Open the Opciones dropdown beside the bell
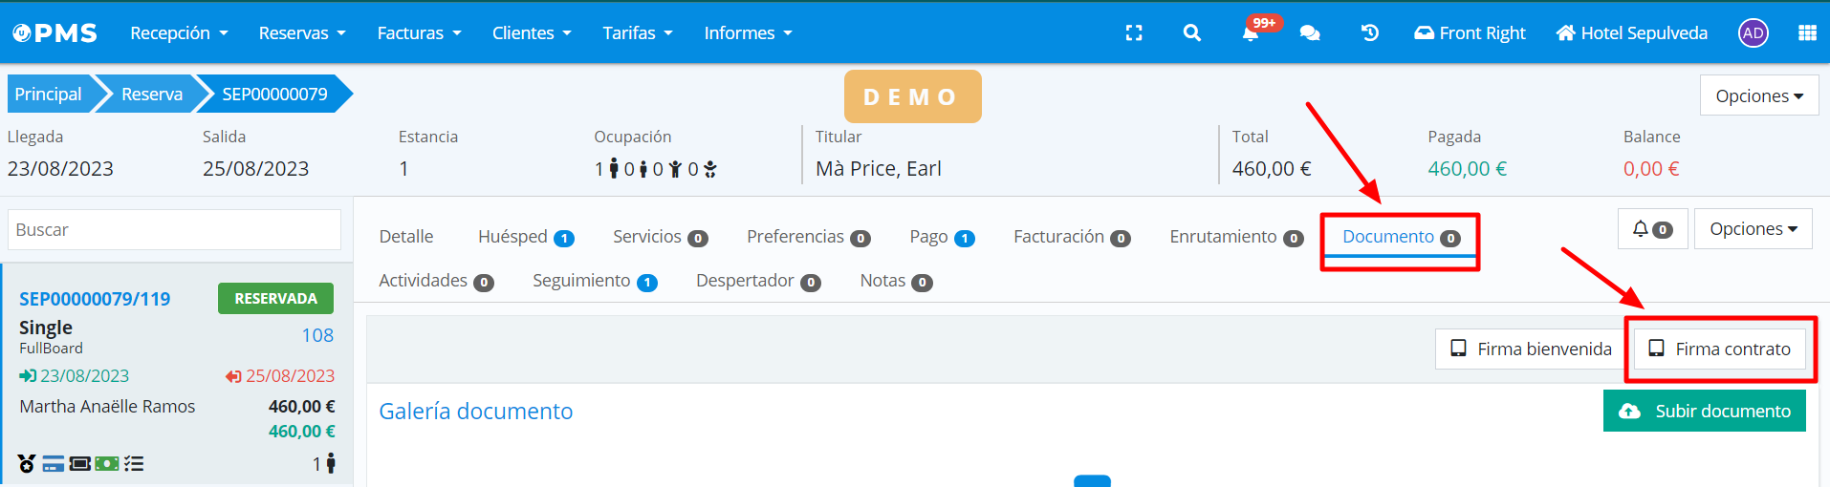Screen dimensions: 1830x487 1753,229
